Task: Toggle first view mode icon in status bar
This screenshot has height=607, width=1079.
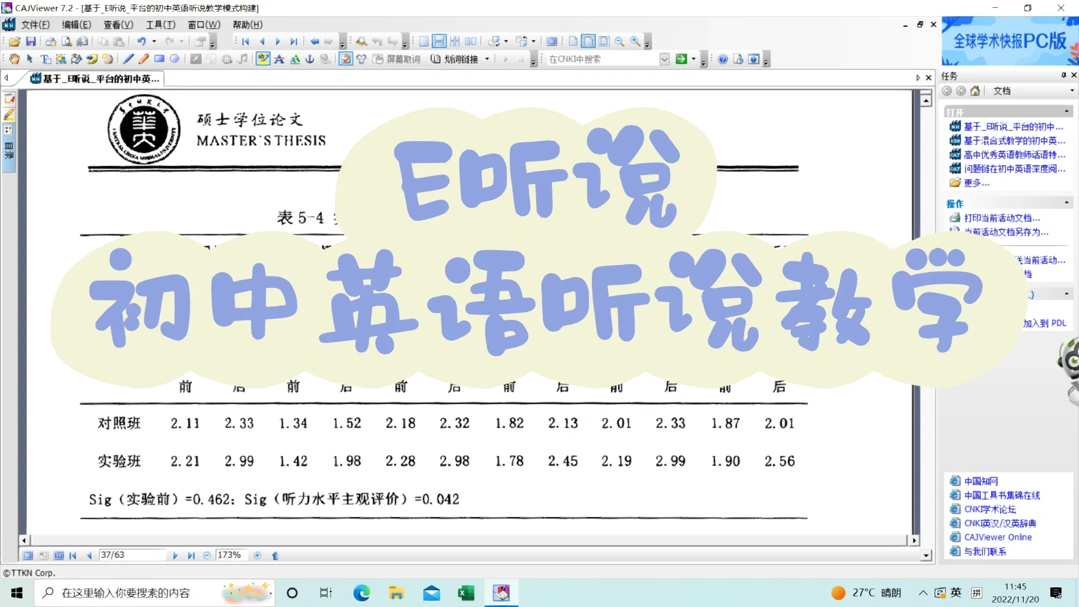Action: (x=28, y=555)
